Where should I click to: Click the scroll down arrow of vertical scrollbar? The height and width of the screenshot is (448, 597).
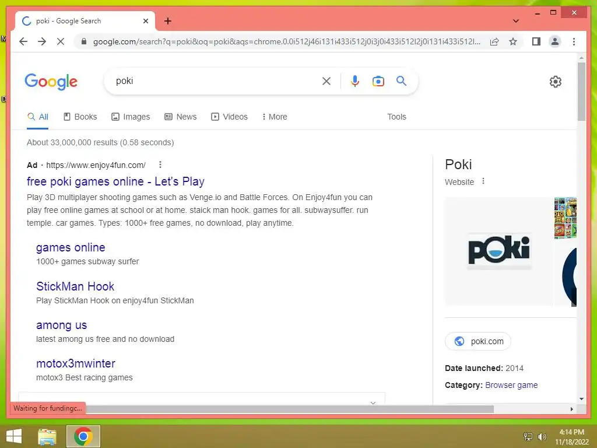(x=581, y=399)
